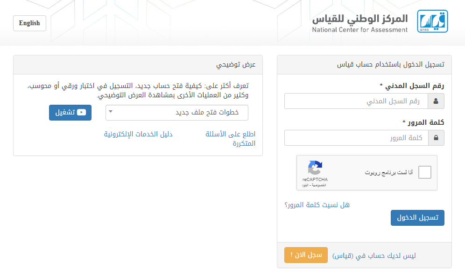This screenshot has height=276, width=465.
Task: Click the تشغيل play button
Action: point(70,113)
